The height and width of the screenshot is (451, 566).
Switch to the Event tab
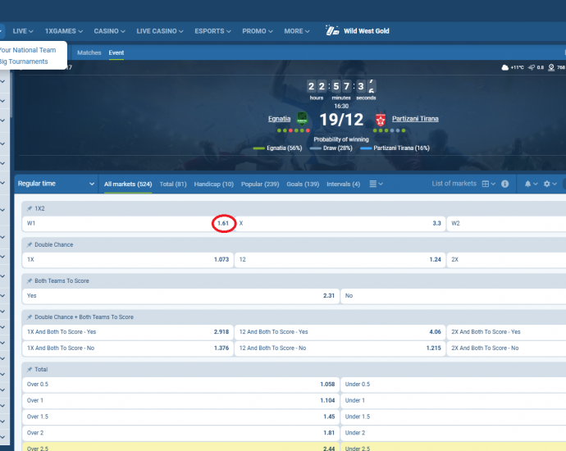(116, 52)
